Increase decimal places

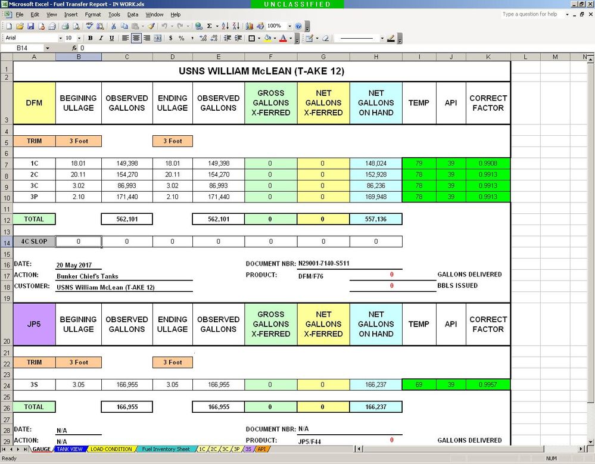[x=203, y=38]
